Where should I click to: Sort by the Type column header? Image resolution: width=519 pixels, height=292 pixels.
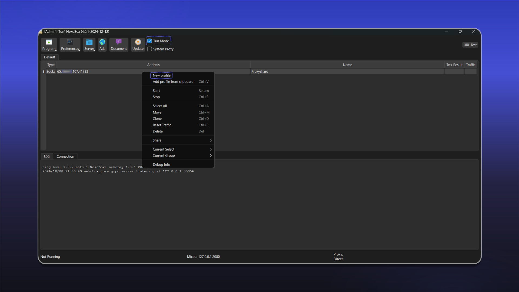[51, 65]
